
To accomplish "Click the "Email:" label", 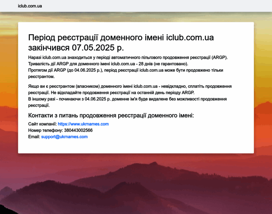I will coord(34,137).
